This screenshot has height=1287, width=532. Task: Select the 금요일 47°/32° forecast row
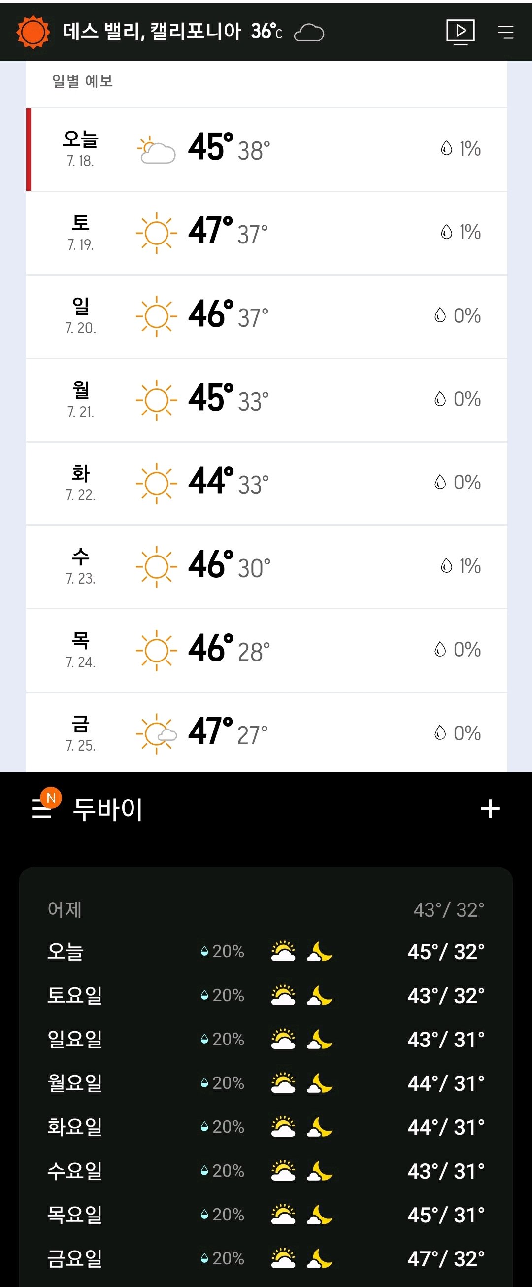tap(266, 1258)
